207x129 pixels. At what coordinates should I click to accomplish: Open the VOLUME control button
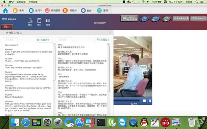click(155, 19)
